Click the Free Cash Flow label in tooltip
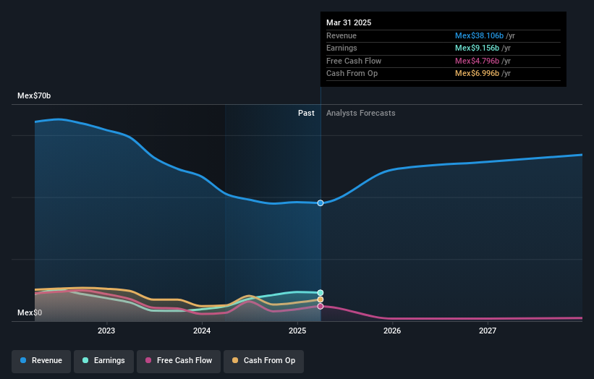The image size is (594, 379). click(x=354, y=61)
